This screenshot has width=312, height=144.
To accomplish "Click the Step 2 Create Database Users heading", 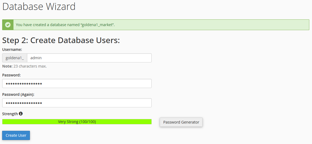I will [61, 40].
